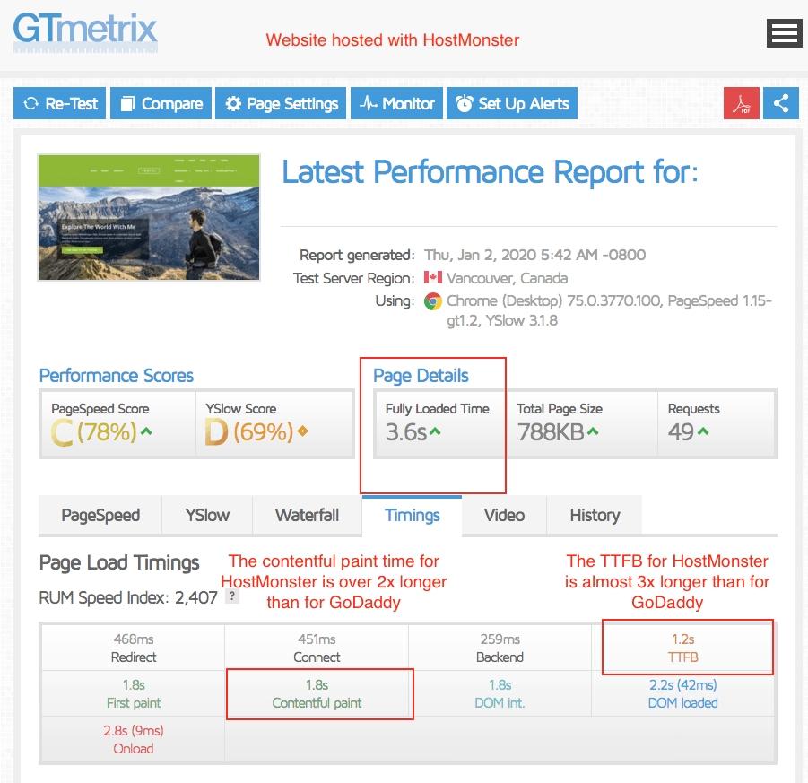Viewport: 808px width, 783px height.
Task: Click the 3.6s Fully Loaded Time value
Action: 406,431
